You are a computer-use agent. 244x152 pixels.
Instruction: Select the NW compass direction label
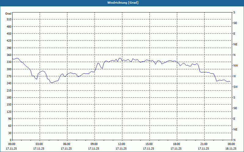tap(235, 66)
